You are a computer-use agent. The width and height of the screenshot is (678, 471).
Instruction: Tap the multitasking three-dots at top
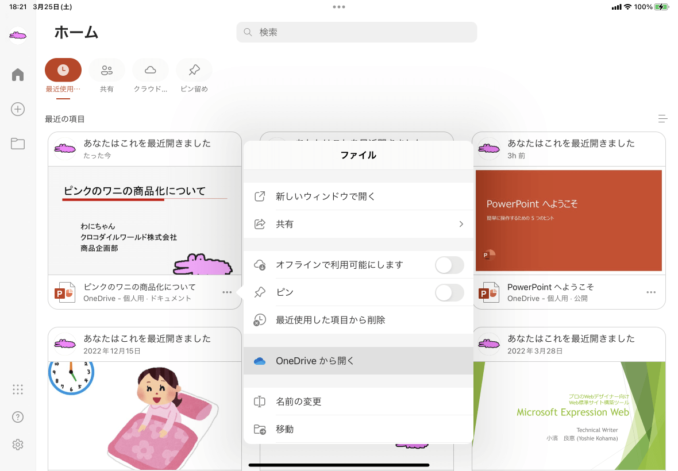(339, 7)
